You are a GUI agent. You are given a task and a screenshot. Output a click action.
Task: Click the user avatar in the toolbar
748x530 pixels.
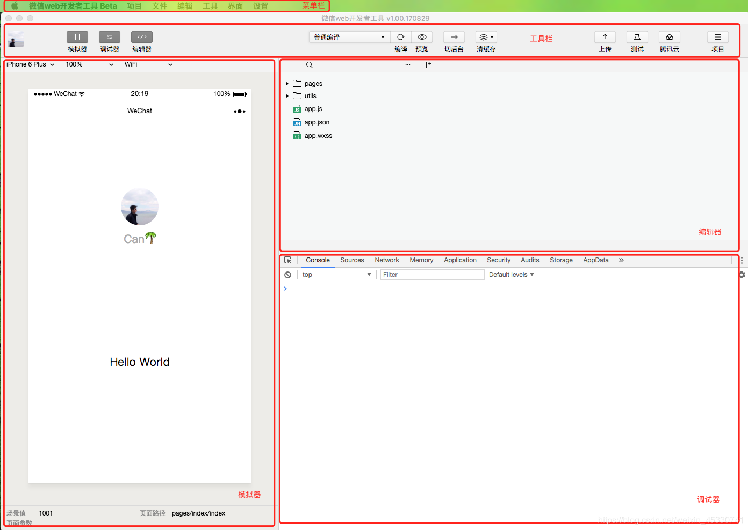tap(16, 39)
